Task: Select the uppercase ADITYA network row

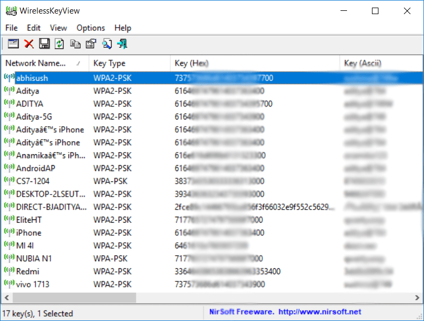Action: point(212,104)
